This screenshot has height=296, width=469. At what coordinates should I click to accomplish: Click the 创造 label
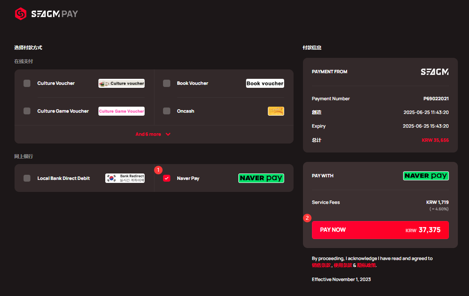[x=317, y=112]
